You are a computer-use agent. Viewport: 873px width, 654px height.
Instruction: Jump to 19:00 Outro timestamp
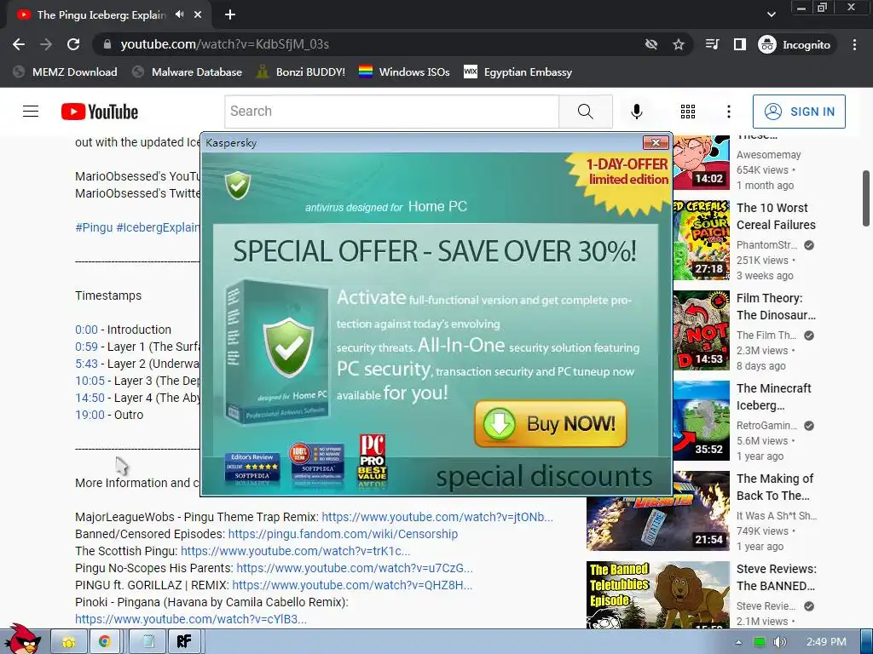pos(90,415)
